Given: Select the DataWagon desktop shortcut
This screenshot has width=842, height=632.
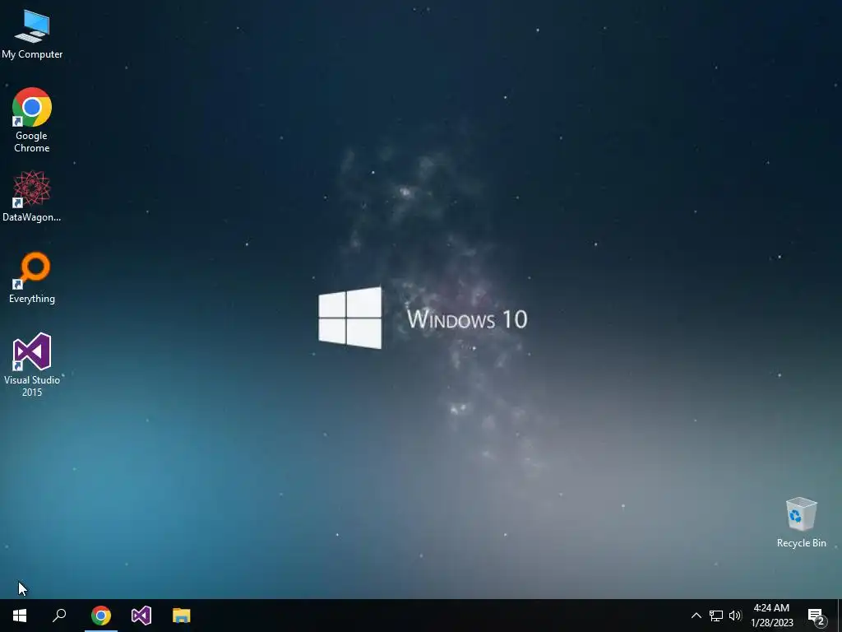Looking at the screenshot, I should click(32, 196).
